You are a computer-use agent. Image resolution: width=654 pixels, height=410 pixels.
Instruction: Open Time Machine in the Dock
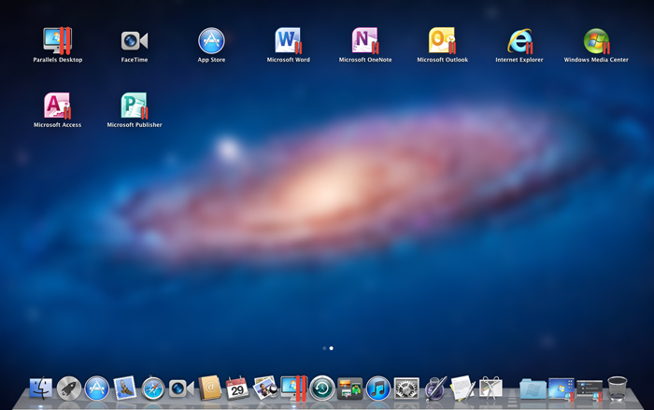pos(322,389)
